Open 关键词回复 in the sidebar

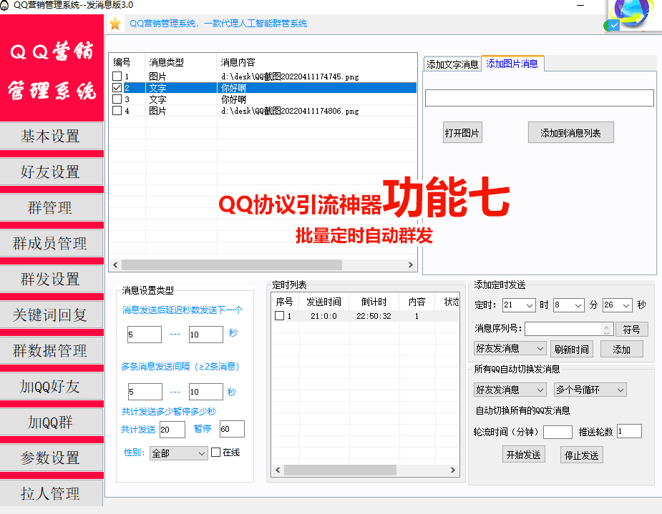[x=51, y=315]
